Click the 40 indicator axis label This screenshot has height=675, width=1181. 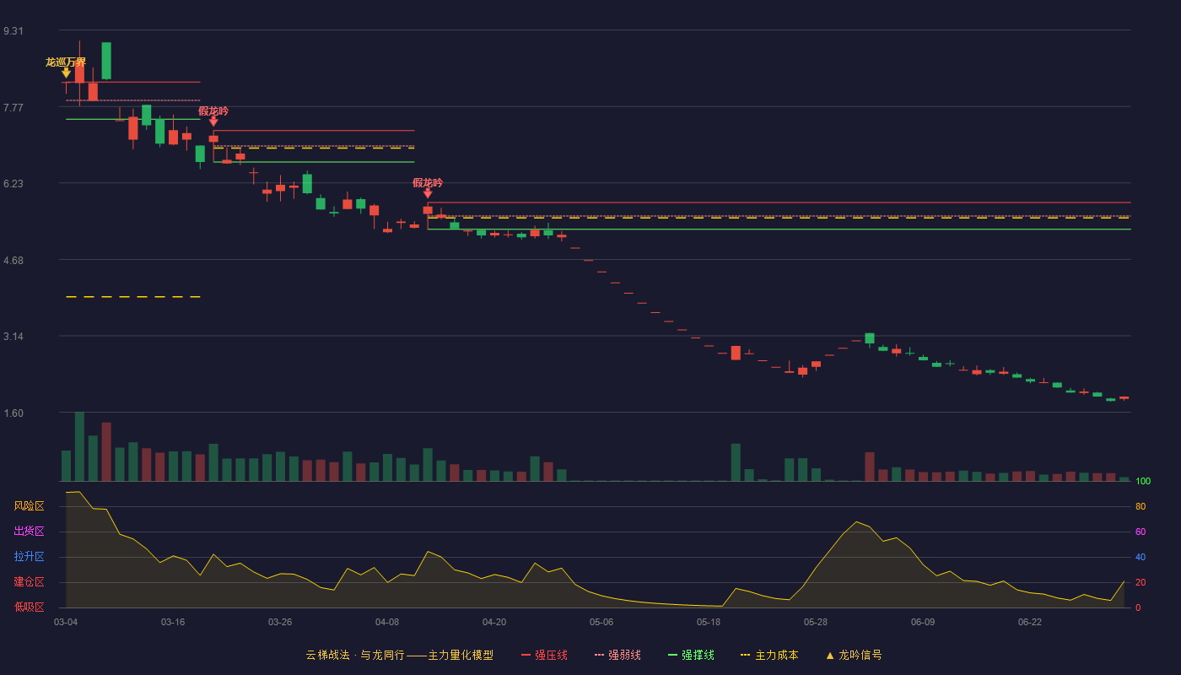point(1141,557)
